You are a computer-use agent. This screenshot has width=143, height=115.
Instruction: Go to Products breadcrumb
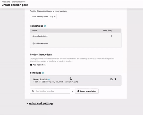(6, 2)
